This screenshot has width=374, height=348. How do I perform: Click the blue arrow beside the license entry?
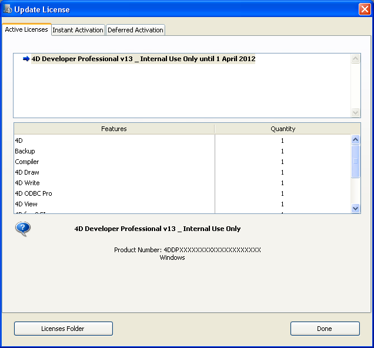(26, 59)
